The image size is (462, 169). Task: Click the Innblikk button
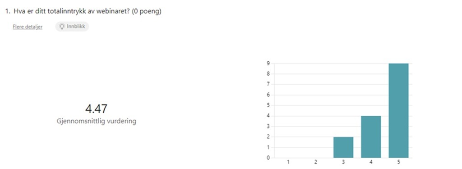[x=72, y=27]
